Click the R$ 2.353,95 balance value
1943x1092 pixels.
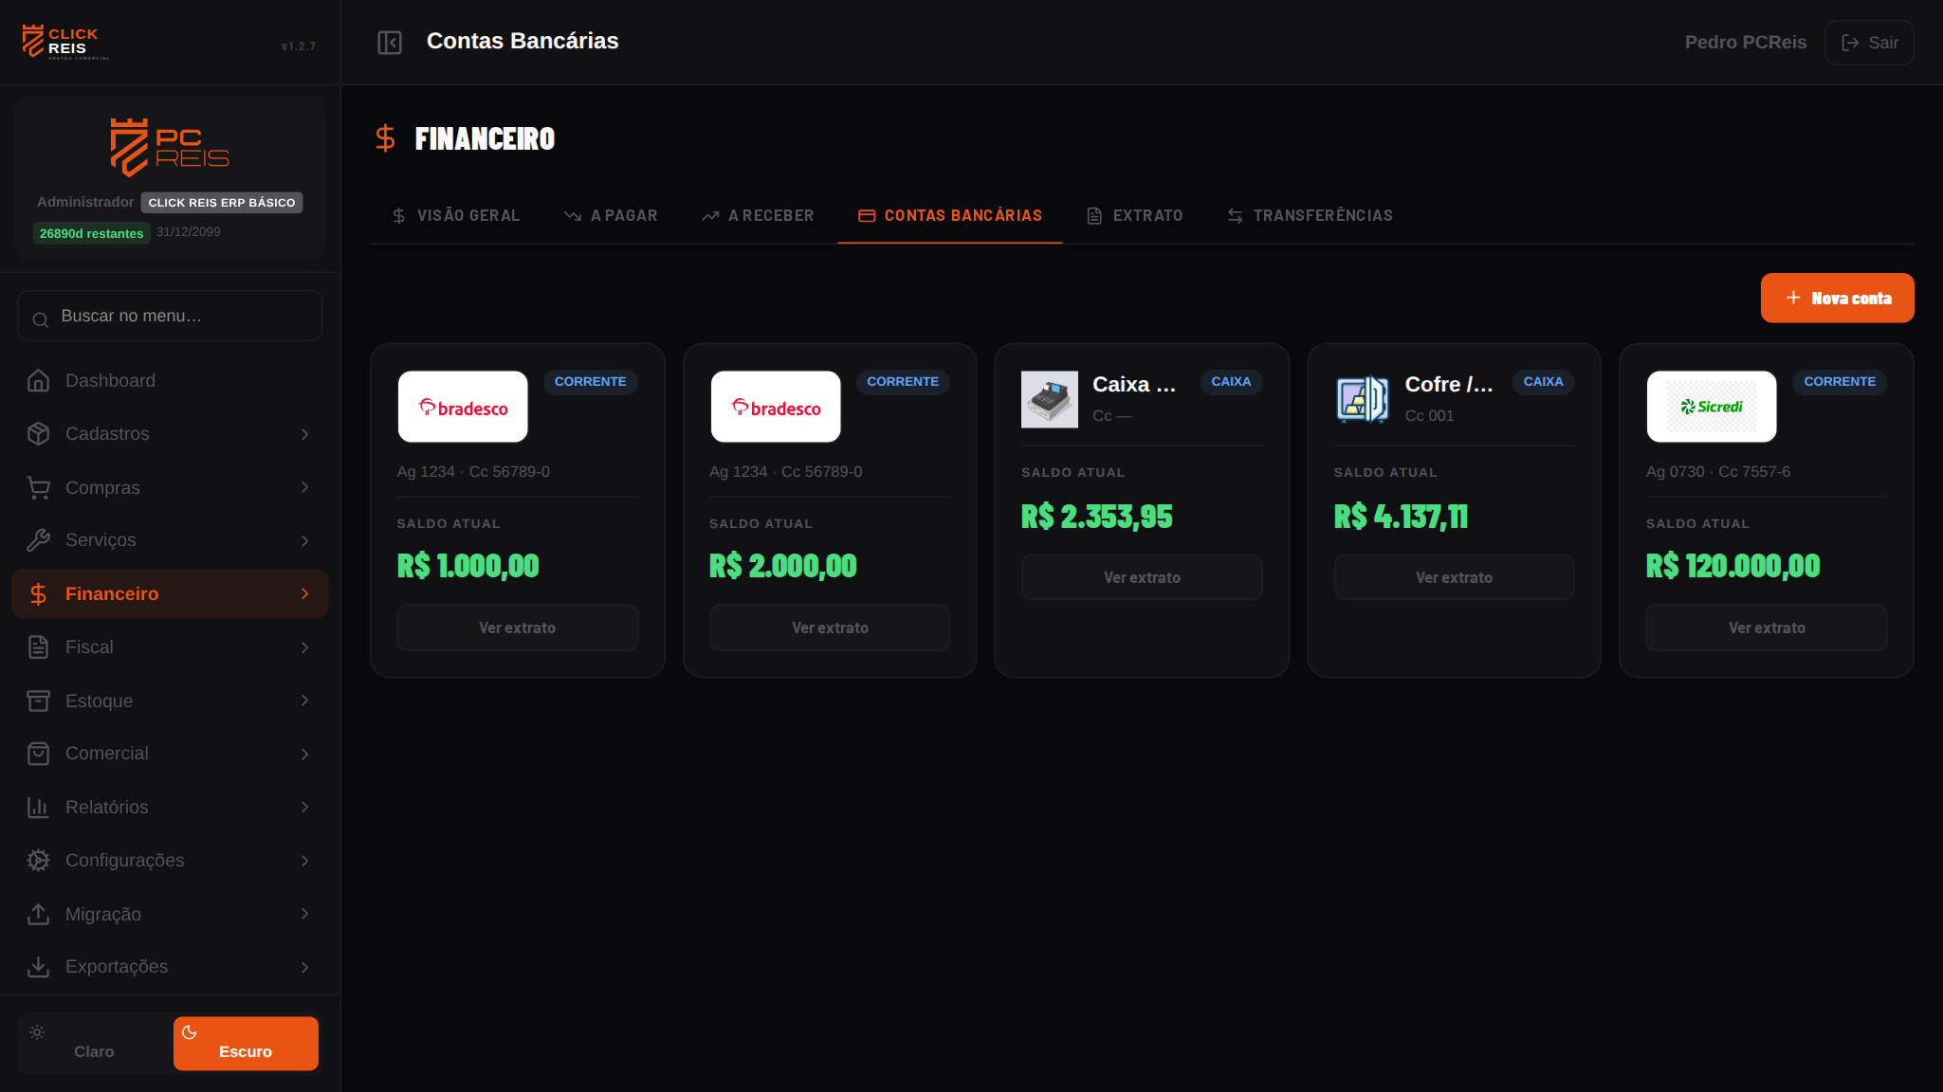(x=1096, y=517)
